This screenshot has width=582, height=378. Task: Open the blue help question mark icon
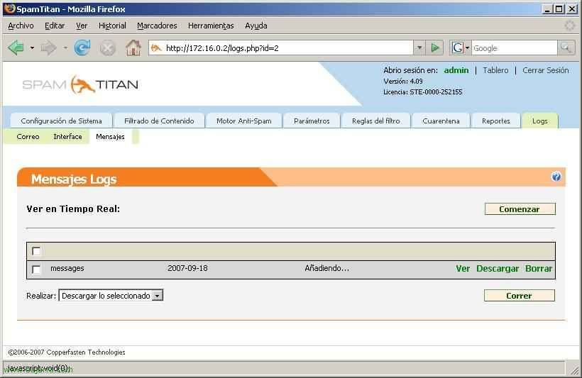tap(556, 177)
